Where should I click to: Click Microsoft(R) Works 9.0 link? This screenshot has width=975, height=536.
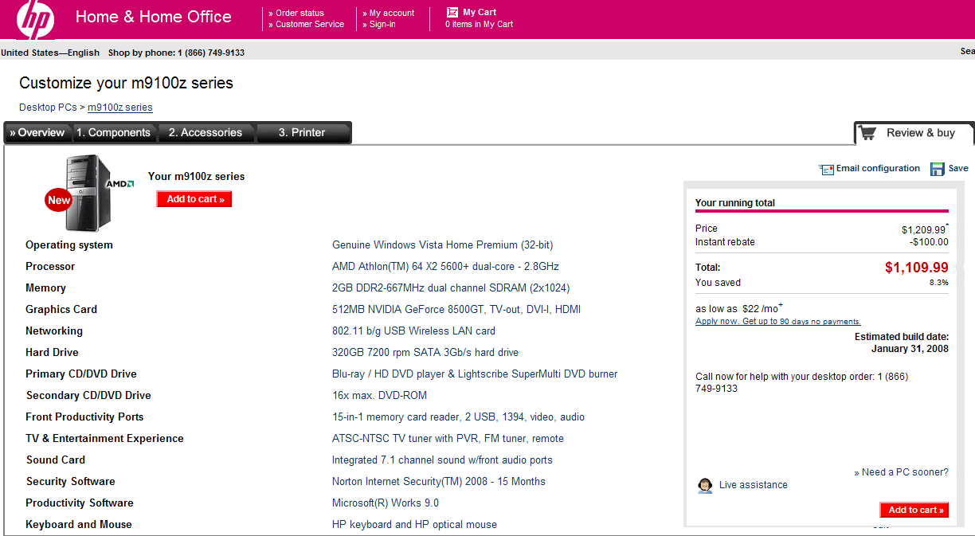click(386, 503)
